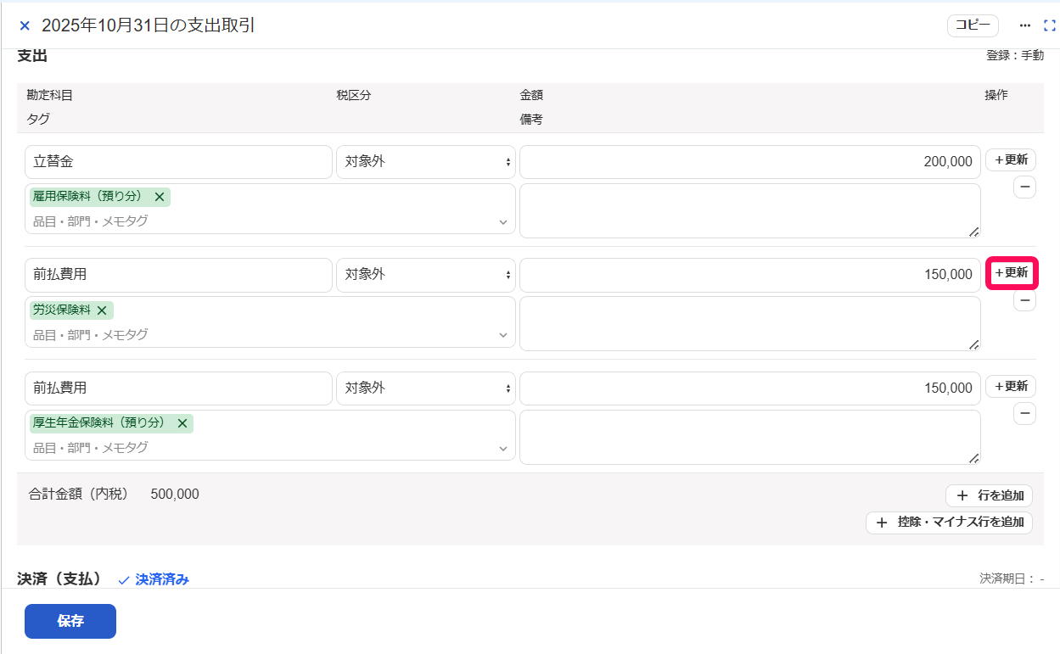Expand panel to fullscreen view
1060x654 pixels.
click(1050, 25)
